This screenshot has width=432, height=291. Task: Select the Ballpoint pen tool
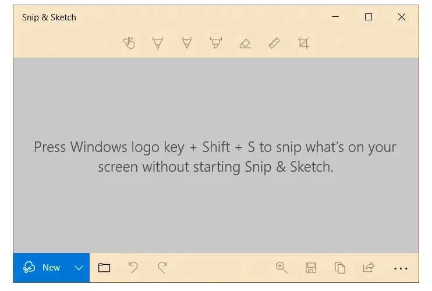click(x=158, y=43)
